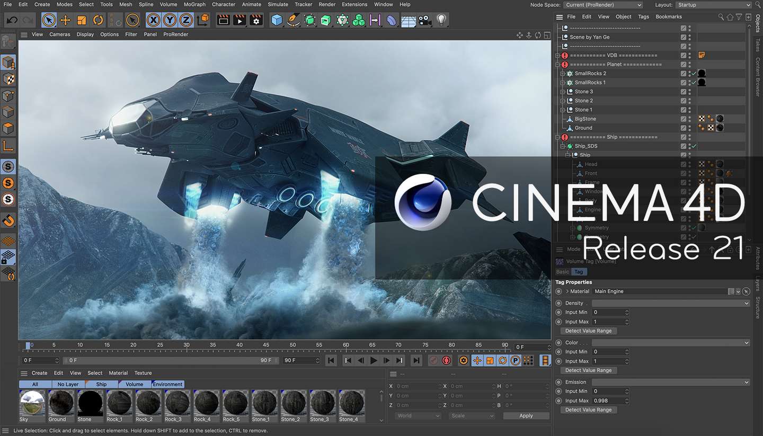Viewport: 763px width, 436px height.
Task: Open the Cameras menu in the viewport
Action: 60,34
